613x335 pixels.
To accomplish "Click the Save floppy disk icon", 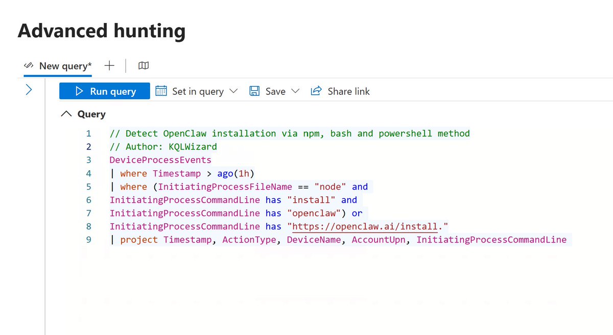I will [254, 91].
